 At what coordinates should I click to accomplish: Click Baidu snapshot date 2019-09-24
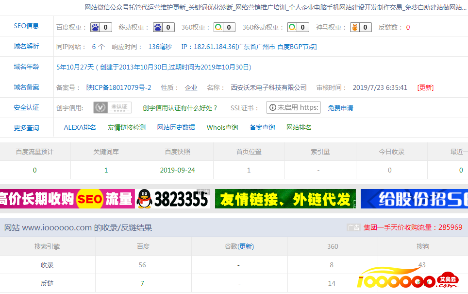[x=177, y=170]
